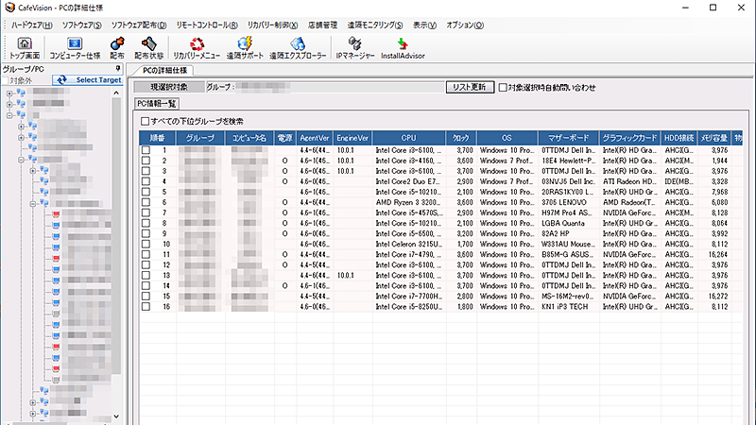Select the ATI Radeon HD graphics cell
Image resolution: width=756 pixels, height=425 pixels.
tap(629, 181)
